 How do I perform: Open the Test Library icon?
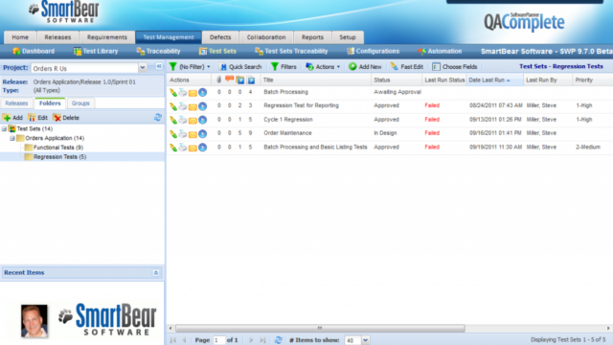(78, 51)
